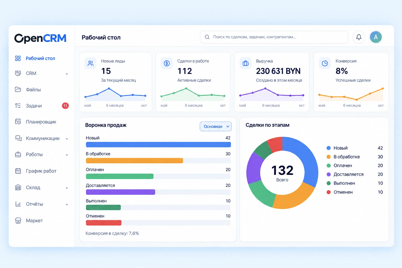Screen dimensions: 402x268
Task: Open the Основная funnel dropdown
Action: click(216, 126)
